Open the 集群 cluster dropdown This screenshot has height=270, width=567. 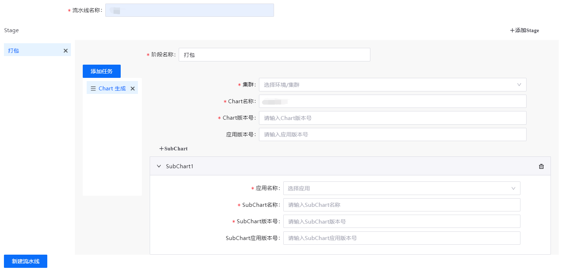pos(392,85)
